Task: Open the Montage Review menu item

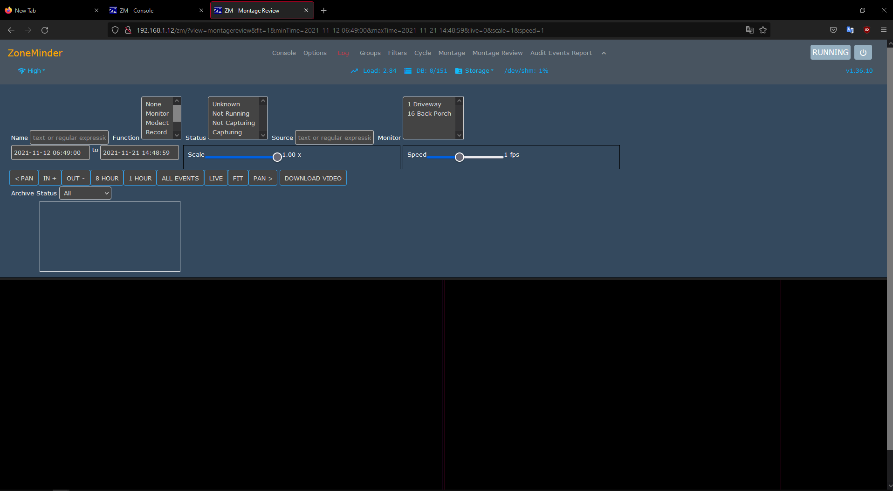Action: tap(497, 53)
